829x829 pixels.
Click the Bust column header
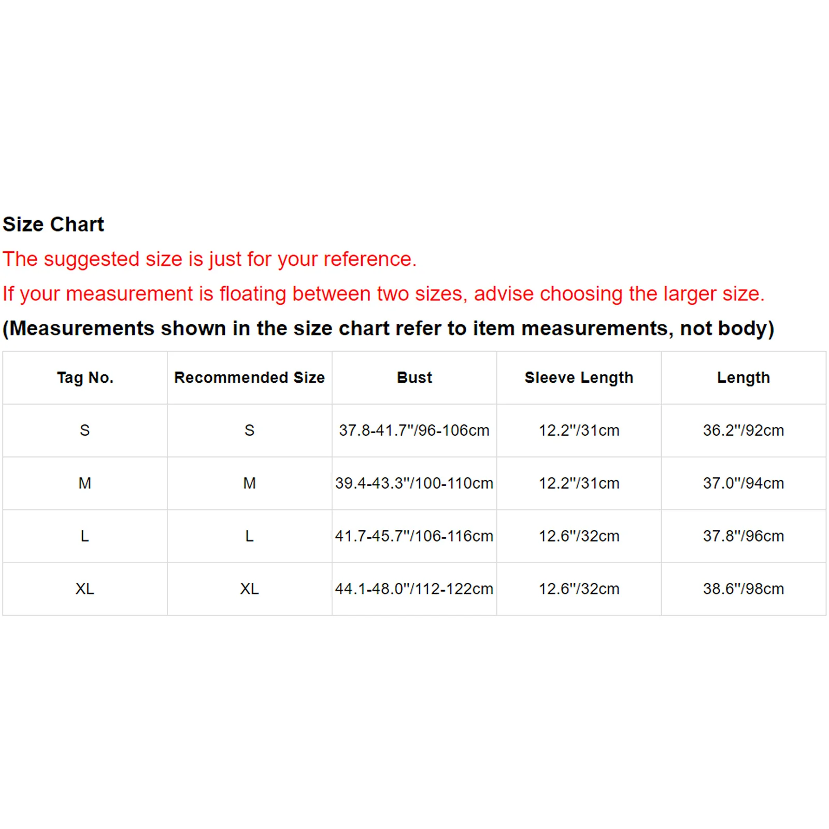point(414,378)
